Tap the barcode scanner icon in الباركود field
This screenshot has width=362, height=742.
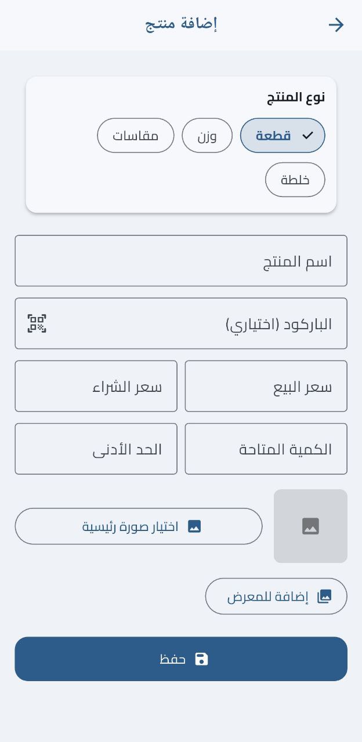click(37, 323)
